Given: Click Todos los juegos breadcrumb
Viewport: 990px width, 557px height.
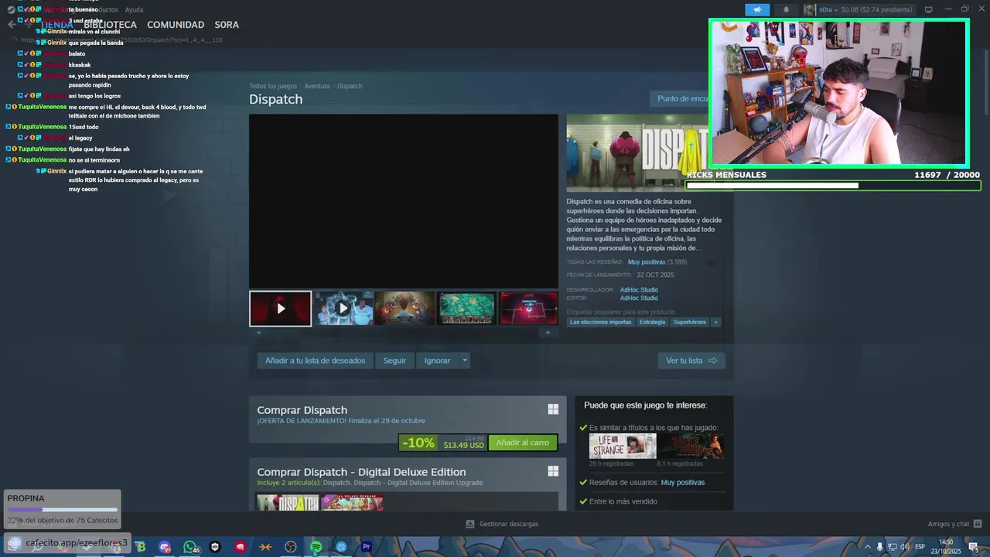Looking at the screenshot, I should click(x=273, y=86).
